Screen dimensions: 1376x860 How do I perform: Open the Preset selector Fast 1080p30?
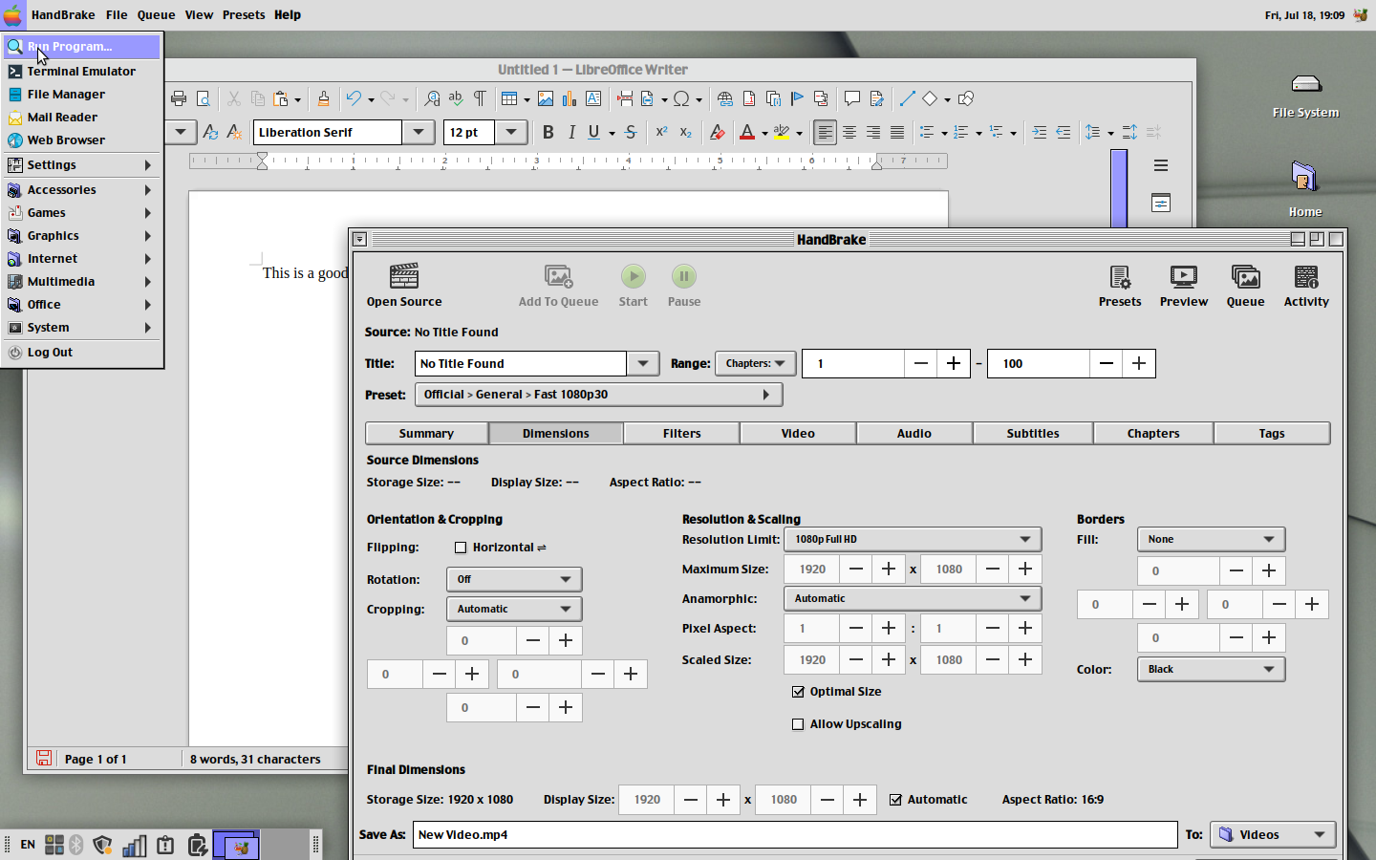click(598, 394)
